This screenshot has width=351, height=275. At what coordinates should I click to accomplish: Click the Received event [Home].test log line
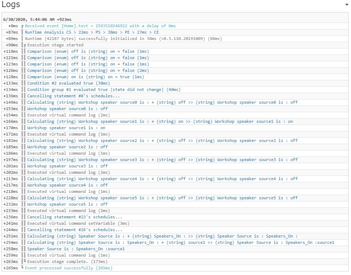[x=100, y=26]
